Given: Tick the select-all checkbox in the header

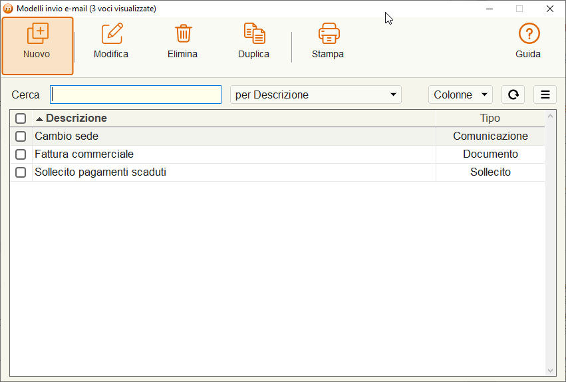Looking at the screenshot, I should coord(21,118).
